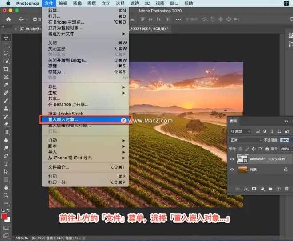Open the 正常 blend mode dropdown
Viewport: 293px width, 241px height.
pos(246,140)
